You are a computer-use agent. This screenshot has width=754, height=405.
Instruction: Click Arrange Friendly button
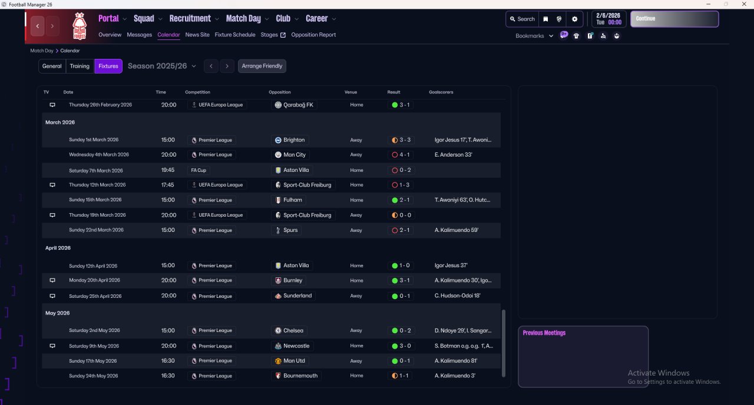(x=262, y=66)
